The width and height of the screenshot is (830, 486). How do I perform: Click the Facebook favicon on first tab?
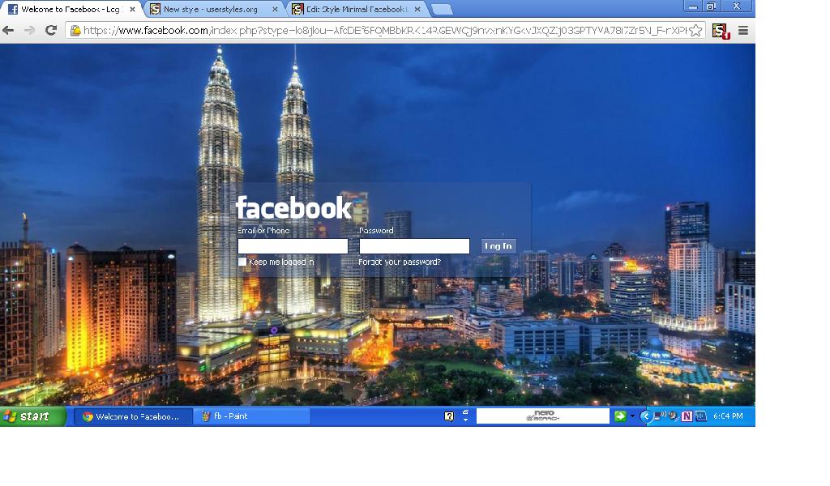tap(13, 10)
